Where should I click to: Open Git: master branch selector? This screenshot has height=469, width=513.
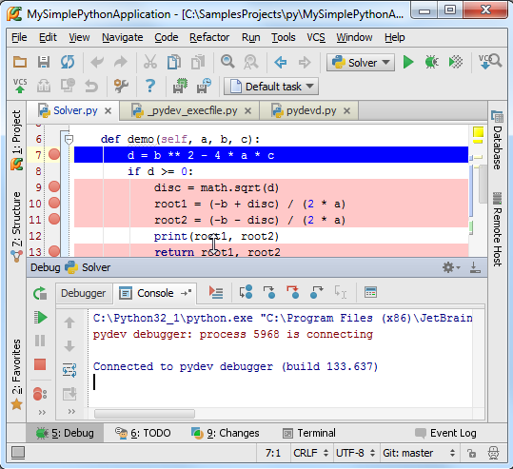click(419, 453)
